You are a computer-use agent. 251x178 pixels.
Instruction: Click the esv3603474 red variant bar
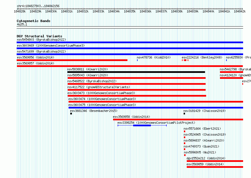pos(156,102)
